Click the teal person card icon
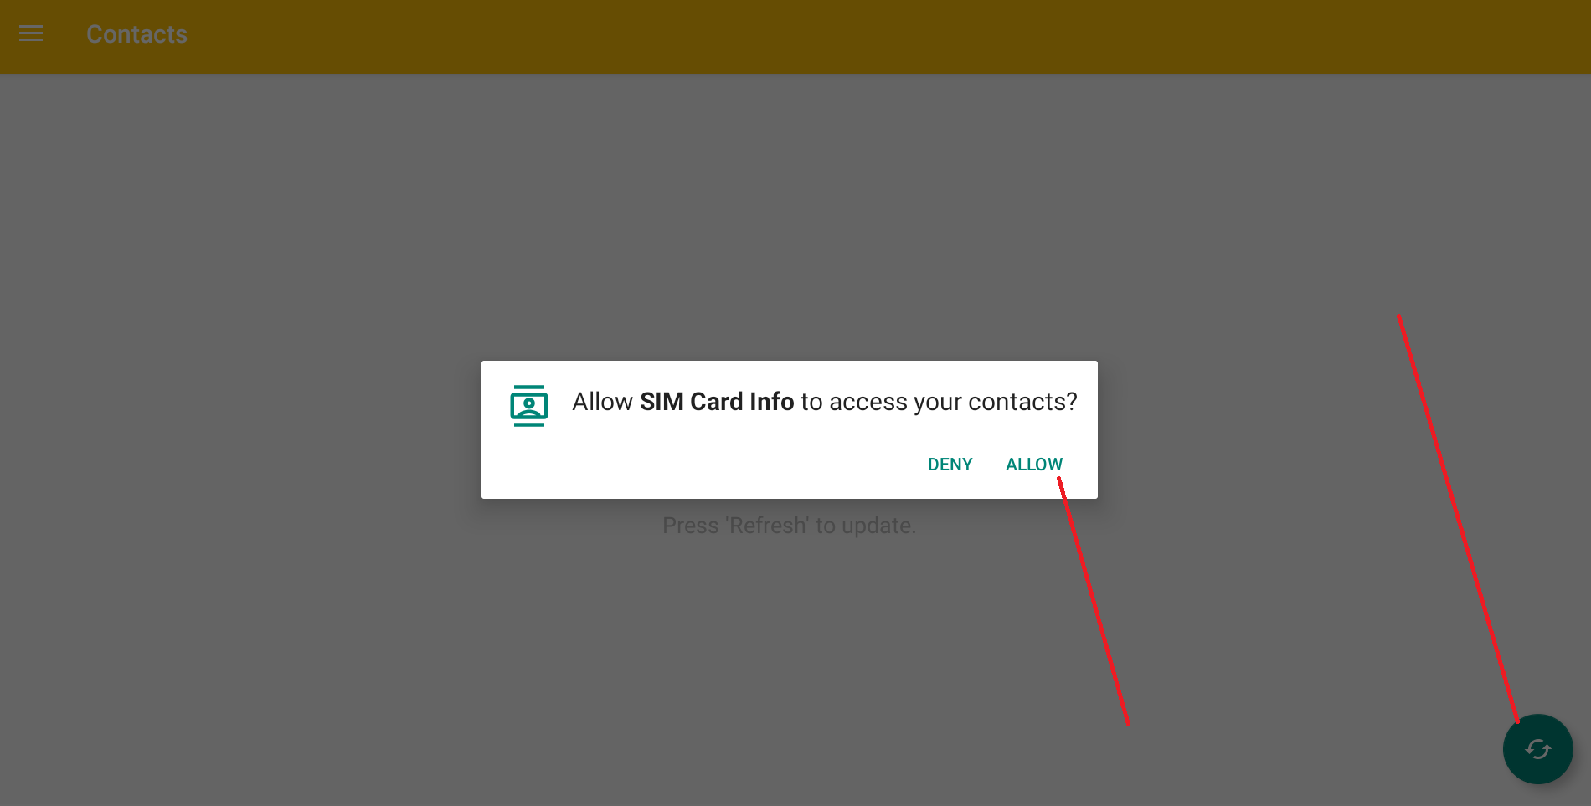The width and height of the screenshot is (1591, 806). (529, 405)
